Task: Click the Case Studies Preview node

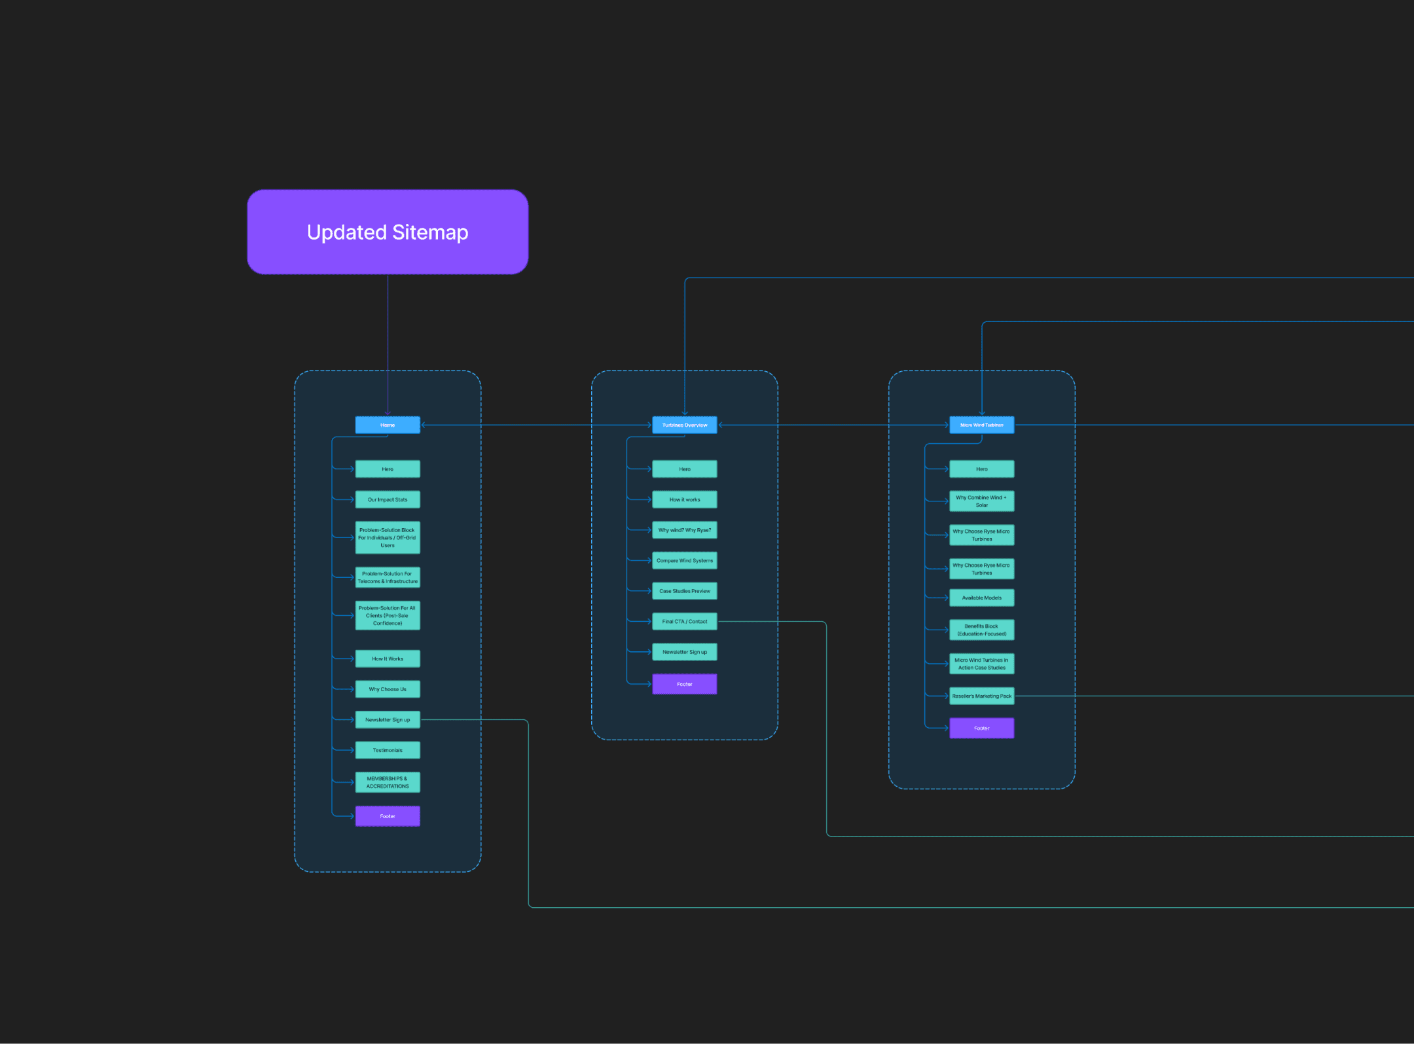Action: [684, 591]
